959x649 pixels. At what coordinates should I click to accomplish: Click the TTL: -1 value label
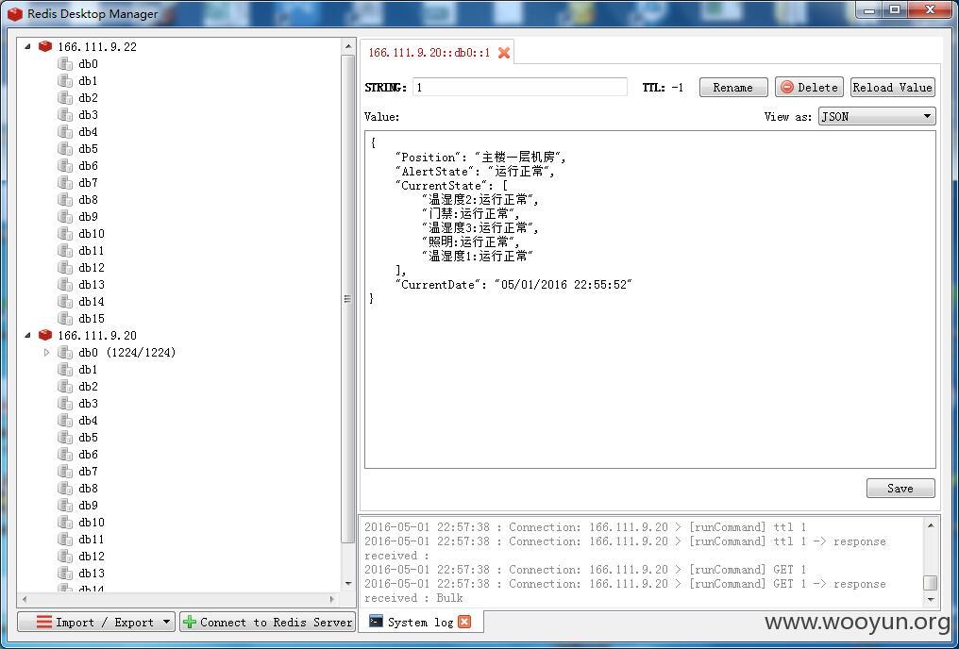[x=663, y=88]
